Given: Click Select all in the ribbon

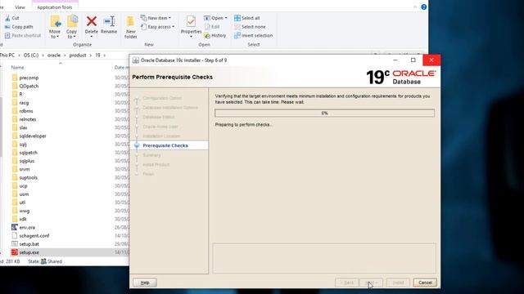Looking at the screenshot, I should point(247,18).
